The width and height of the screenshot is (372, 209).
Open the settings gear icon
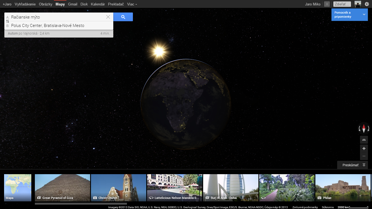[x=367, y=4]
